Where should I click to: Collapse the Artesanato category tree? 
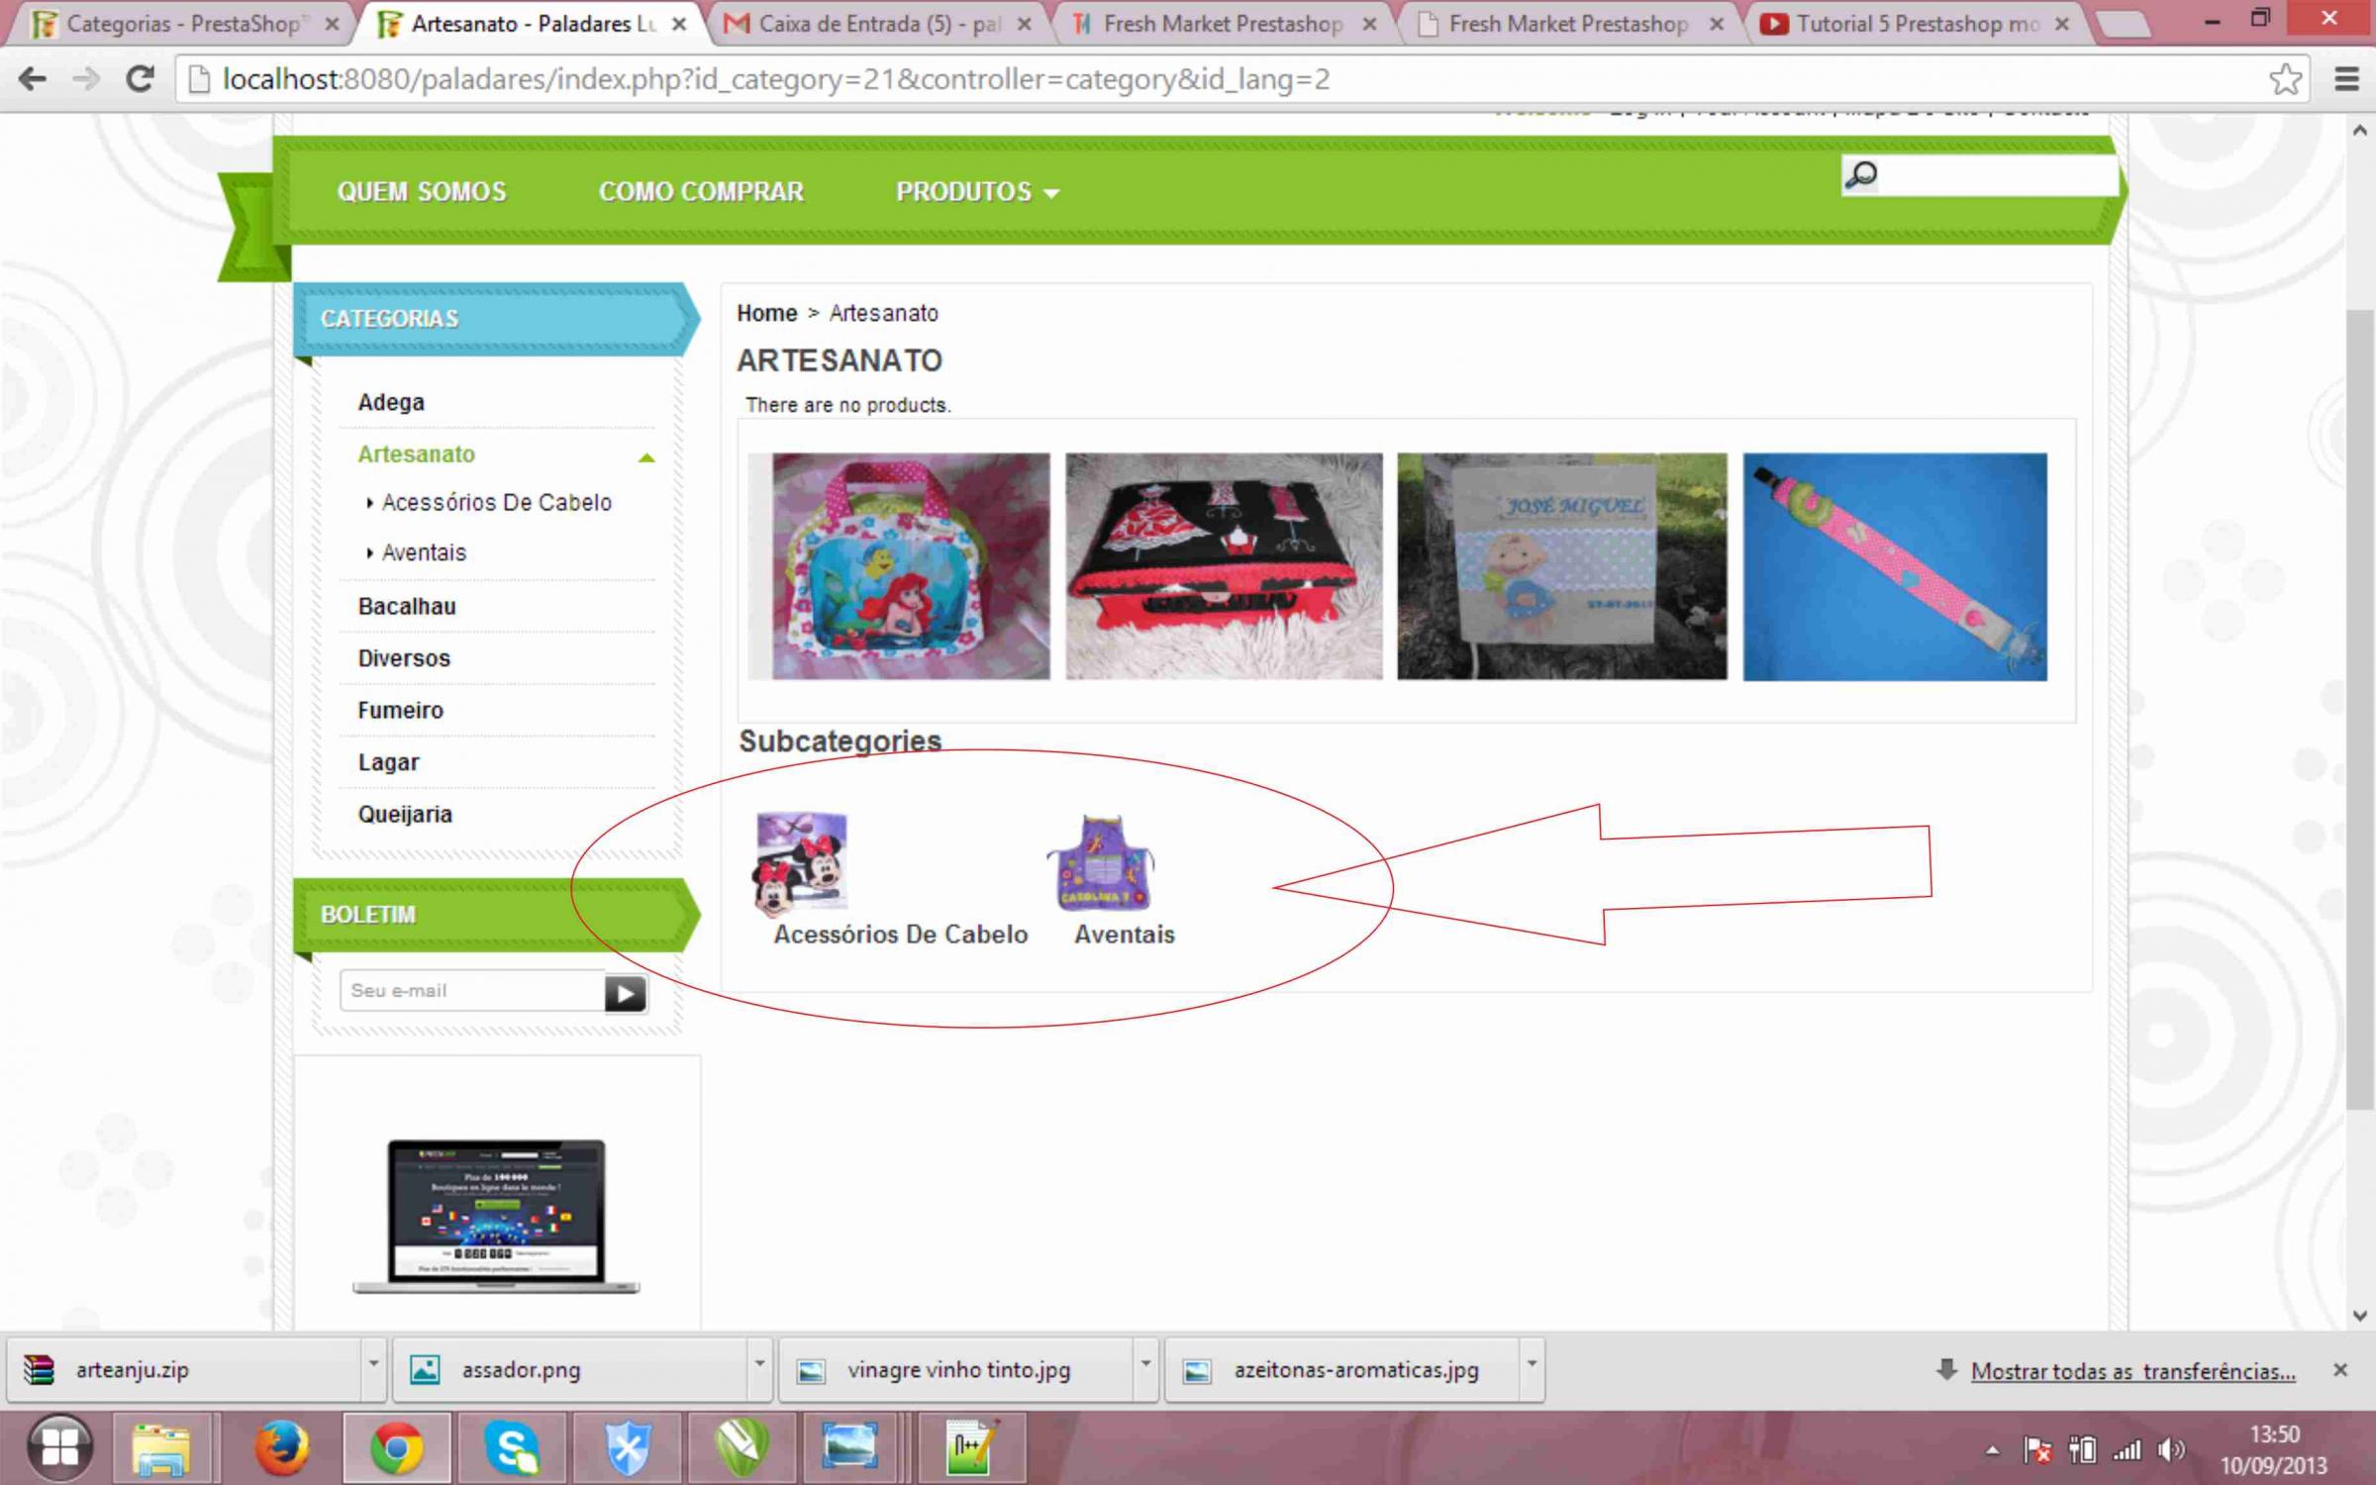coord(646,456)
